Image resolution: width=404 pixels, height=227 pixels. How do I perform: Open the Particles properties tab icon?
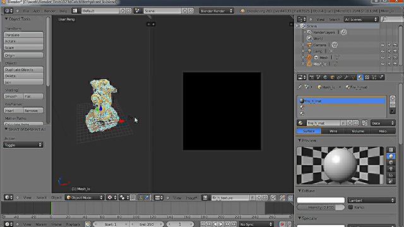pos(374,77)
